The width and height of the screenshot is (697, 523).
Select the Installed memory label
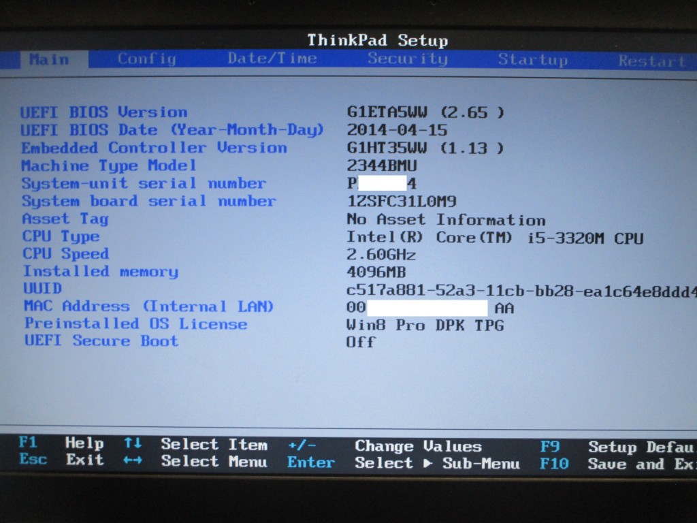tap(101, 271)
